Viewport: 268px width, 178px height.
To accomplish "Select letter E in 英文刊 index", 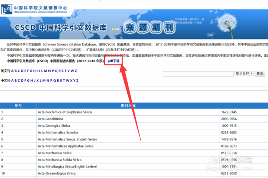I will pyautogui.click(x=25, y=71).
